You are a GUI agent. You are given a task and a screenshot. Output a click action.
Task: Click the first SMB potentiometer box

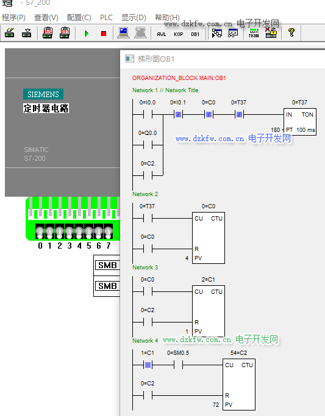[x=107, y=265]
